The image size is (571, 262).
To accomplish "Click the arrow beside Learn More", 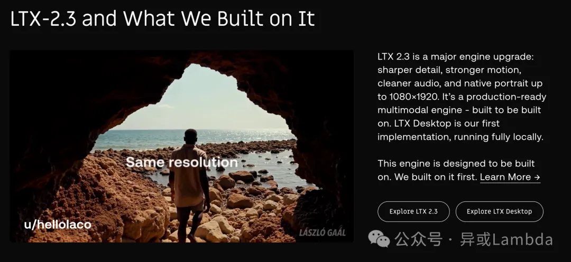I will tap(537, 177).
